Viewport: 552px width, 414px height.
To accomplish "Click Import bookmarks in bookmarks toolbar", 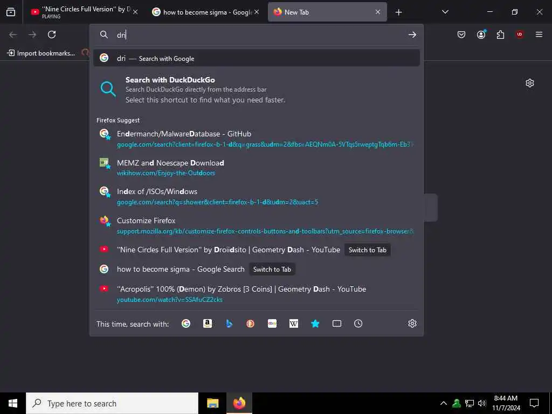I will pyautogui.click(x=41, y=53).
